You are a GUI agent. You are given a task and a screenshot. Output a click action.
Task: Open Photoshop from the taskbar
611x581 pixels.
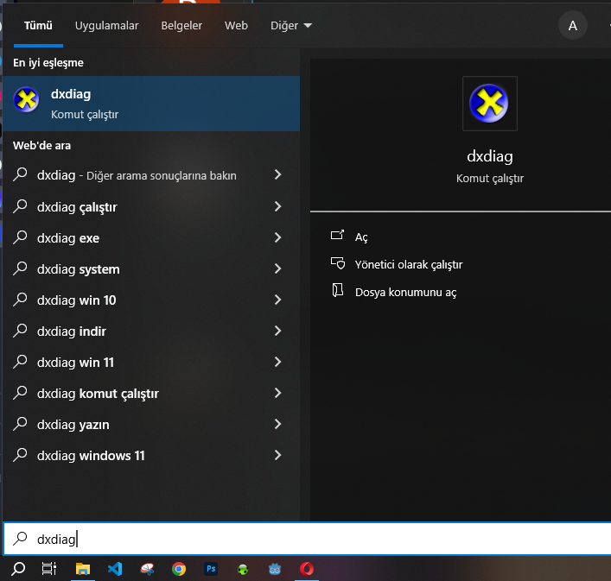click(x=211, y=569)
